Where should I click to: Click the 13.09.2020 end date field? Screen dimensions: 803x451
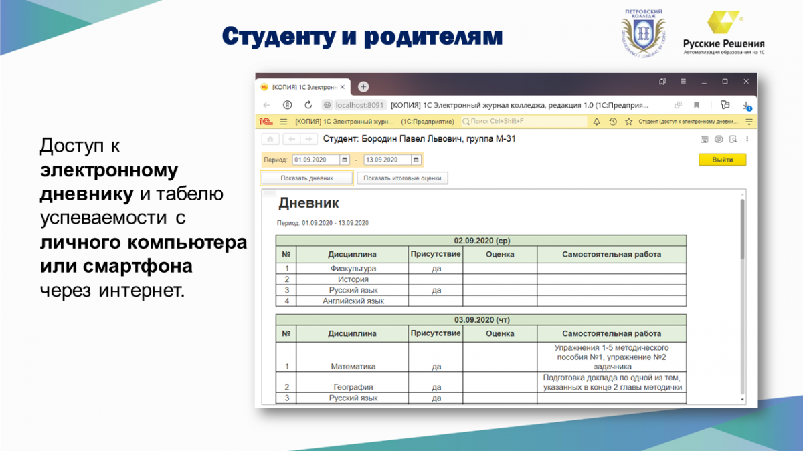387,160
